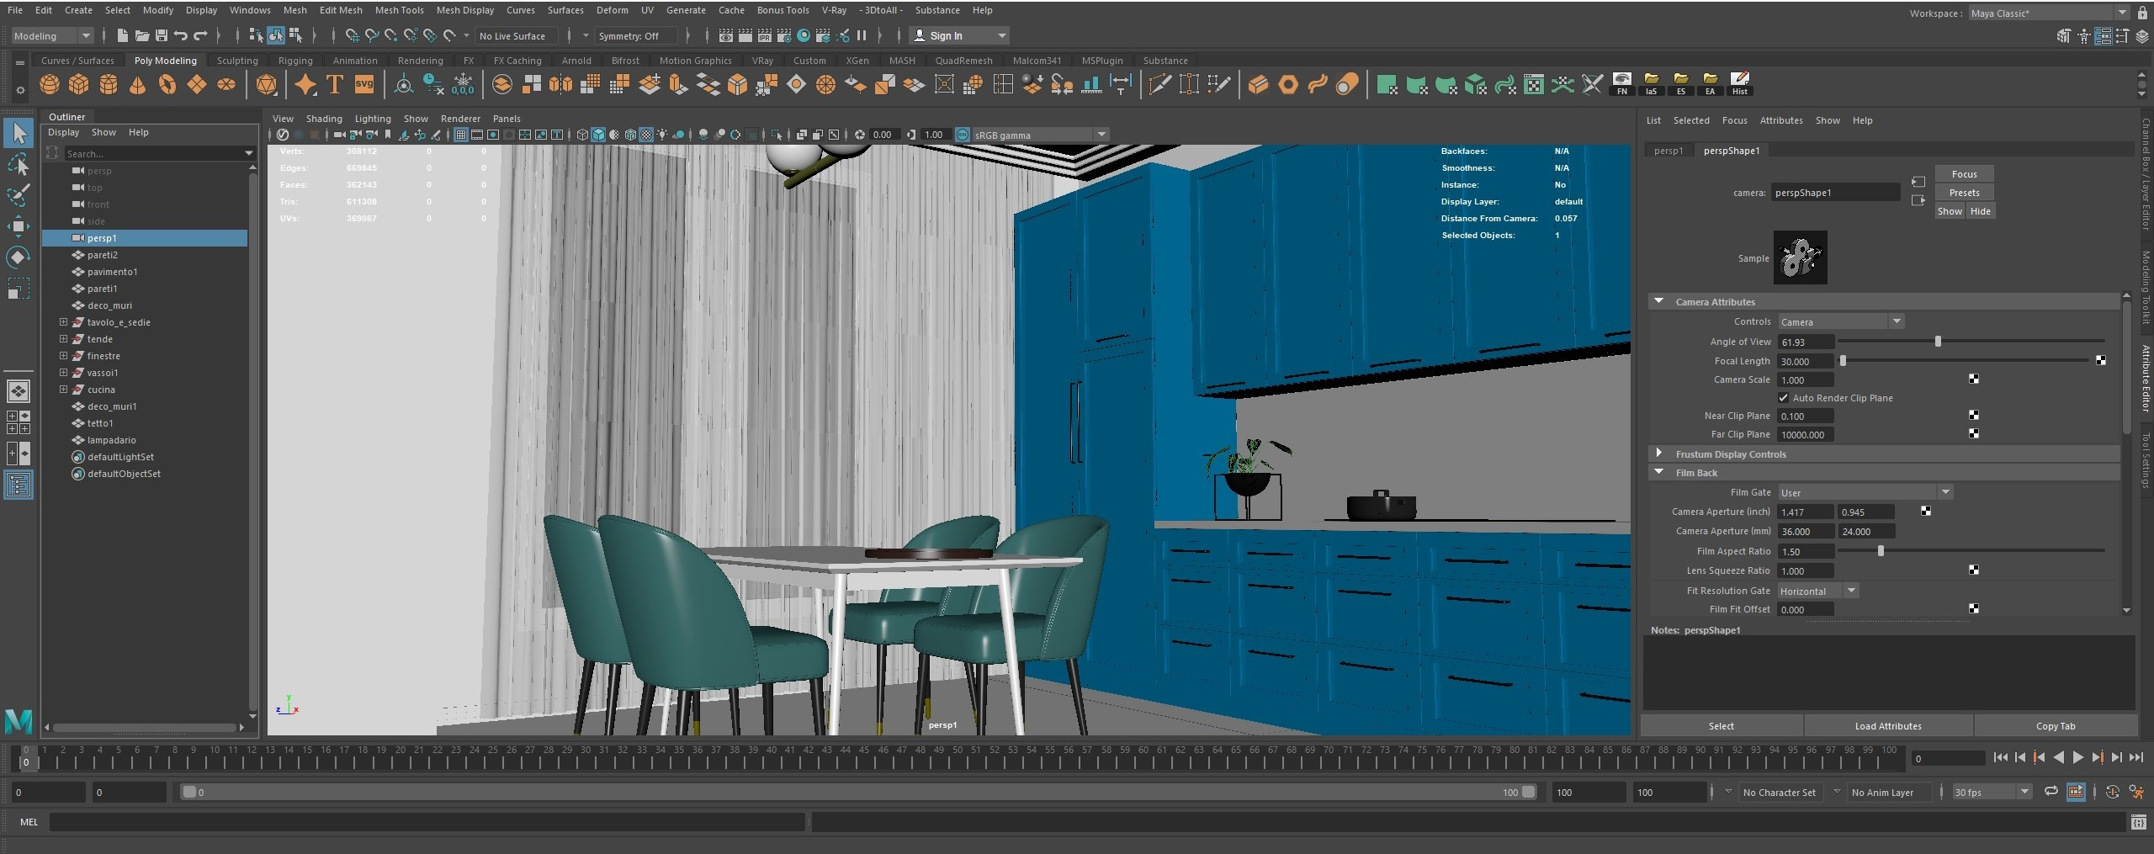Open the Mesh Tools menu

(399, 10)
